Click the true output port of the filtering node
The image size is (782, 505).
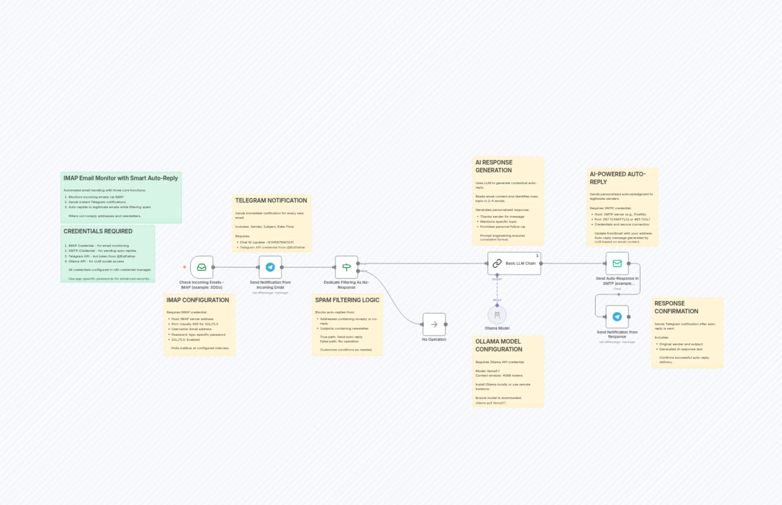(x=358, y=263)
